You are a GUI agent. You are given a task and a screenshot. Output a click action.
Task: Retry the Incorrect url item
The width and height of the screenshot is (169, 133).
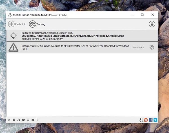[152, 47]
